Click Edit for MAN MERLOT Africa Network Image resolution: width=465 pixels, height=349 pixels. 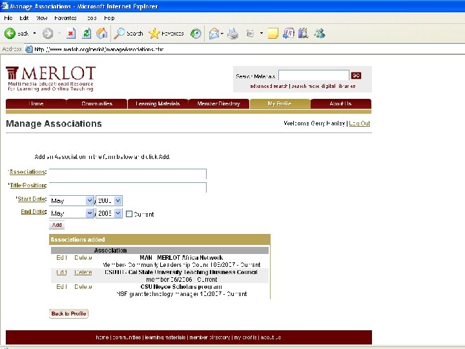pyautogui.click(x=62, y=258)
